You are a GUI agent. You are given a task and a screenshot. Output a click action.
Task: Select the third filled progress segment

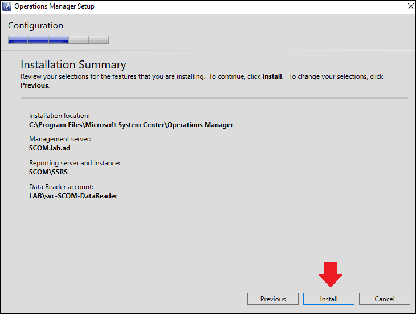click(x=58, y=40)
